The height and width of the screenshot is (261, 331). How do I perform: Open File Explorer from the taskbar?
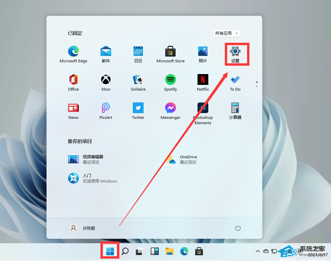tap(169, 251)
